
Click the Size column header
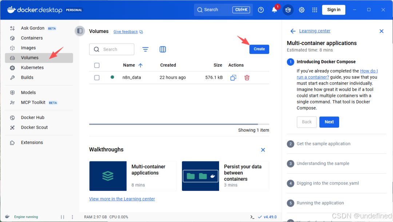218,65
